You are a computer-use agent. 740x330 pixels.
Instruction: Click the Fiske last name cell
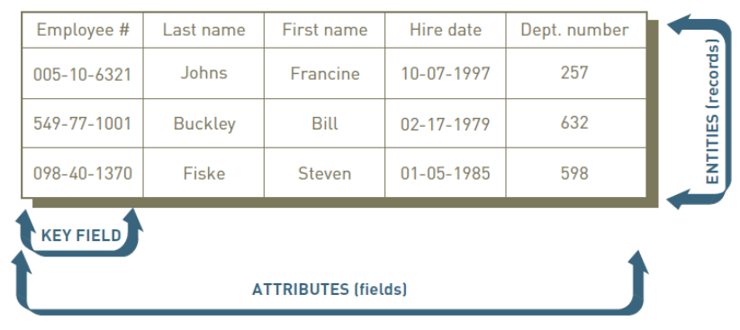[x=203, y=173]
